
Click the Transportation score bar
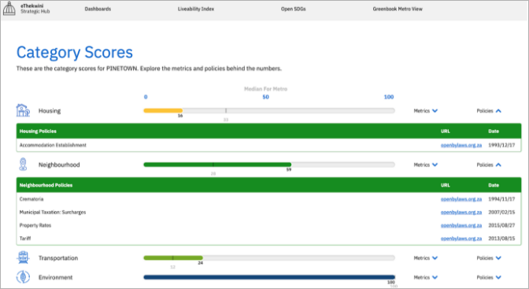(173, 258)
